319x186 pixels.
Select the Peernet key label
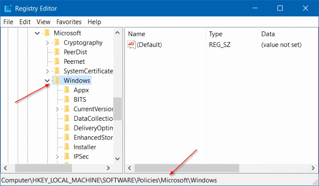(x=74, y=62)
